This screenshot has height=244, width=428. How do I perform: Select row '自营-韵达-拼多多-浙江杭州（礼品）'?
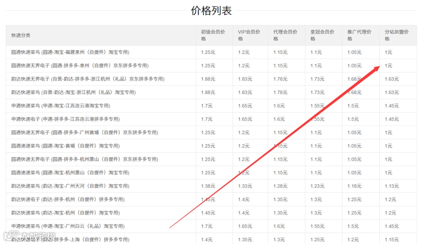(x=211, y=79)
